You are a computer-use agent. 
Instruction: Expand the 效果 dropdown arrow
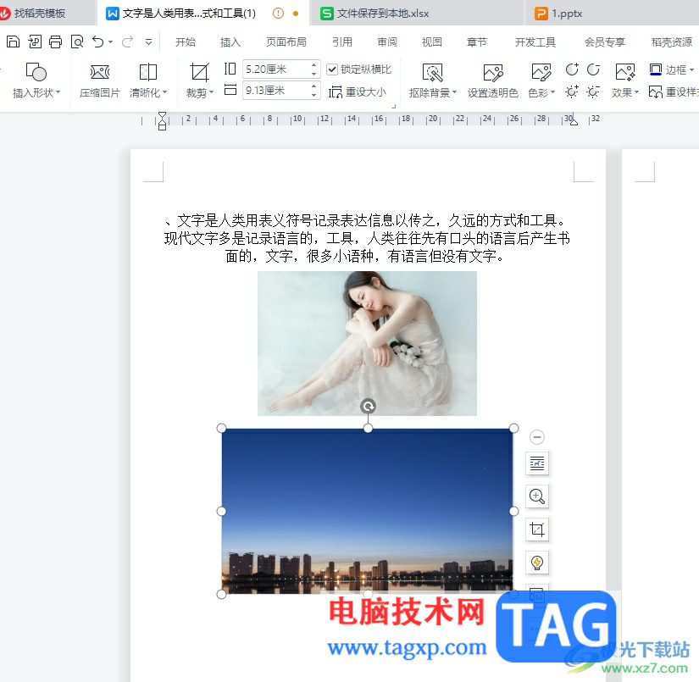coord(636,92)
